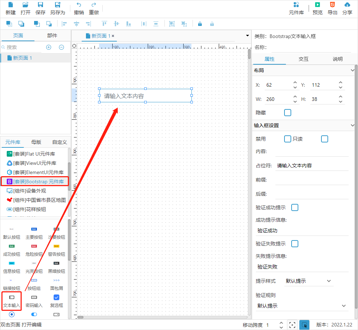The height and width of the screenshot is (330, 358).
Task: Click the align top icon
Action: coord(104,24)
